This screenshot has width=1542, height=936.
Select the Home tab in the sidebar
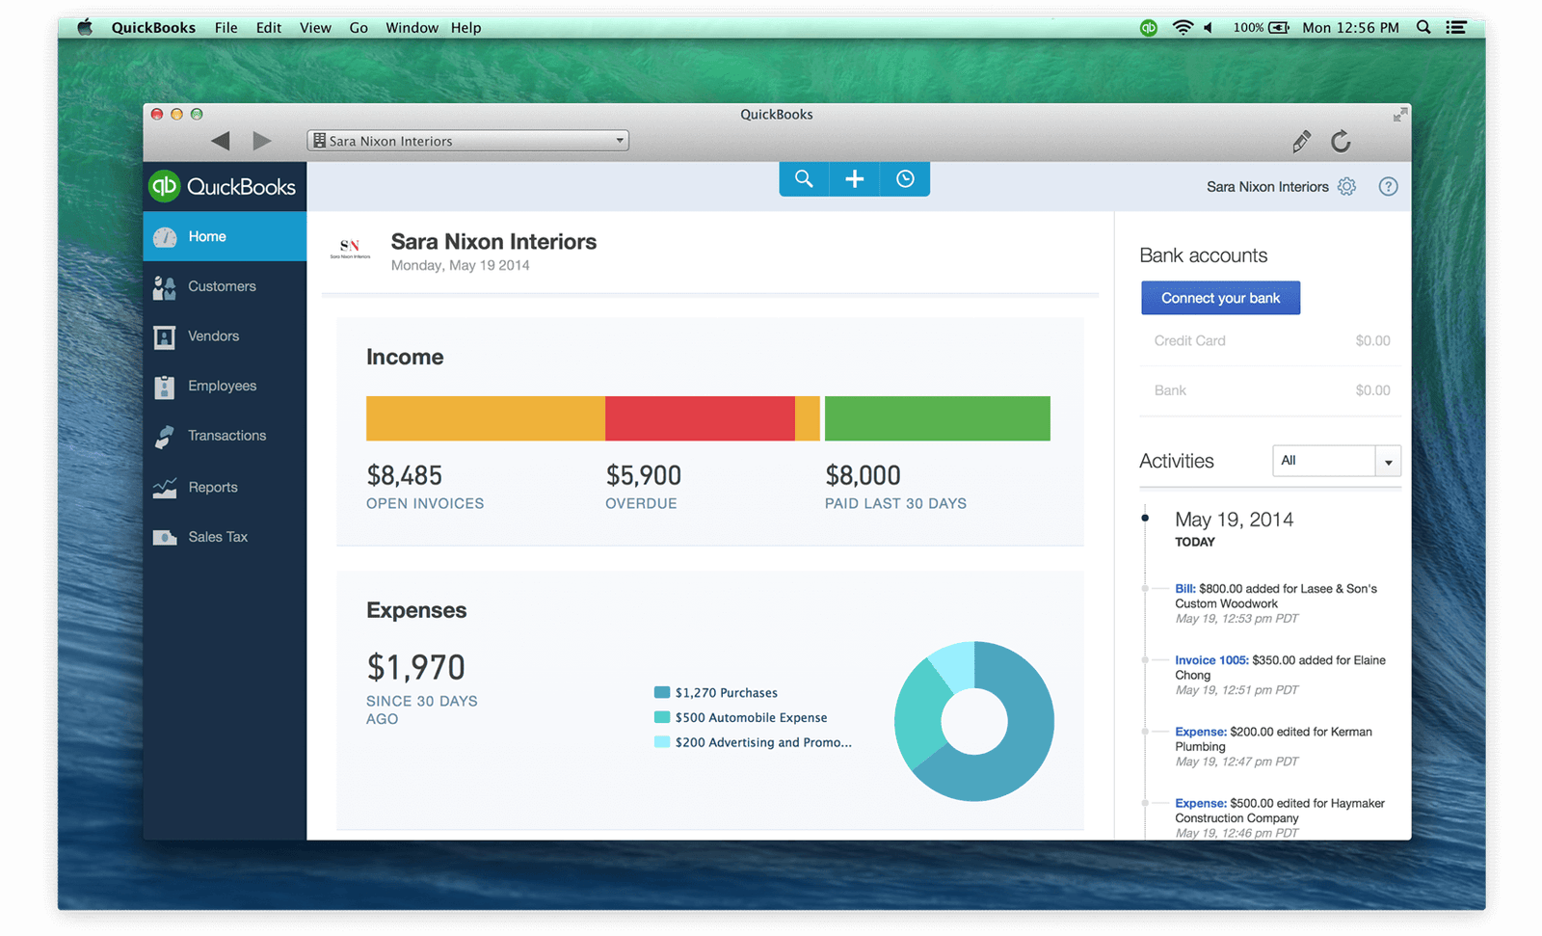208,236
